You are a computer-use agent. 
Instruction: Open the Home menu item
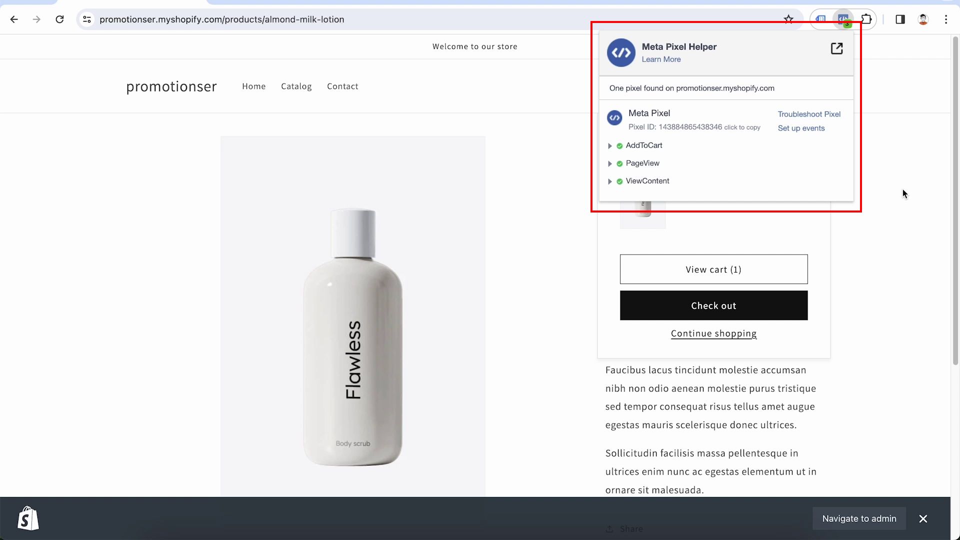click(x=254, y=86)
